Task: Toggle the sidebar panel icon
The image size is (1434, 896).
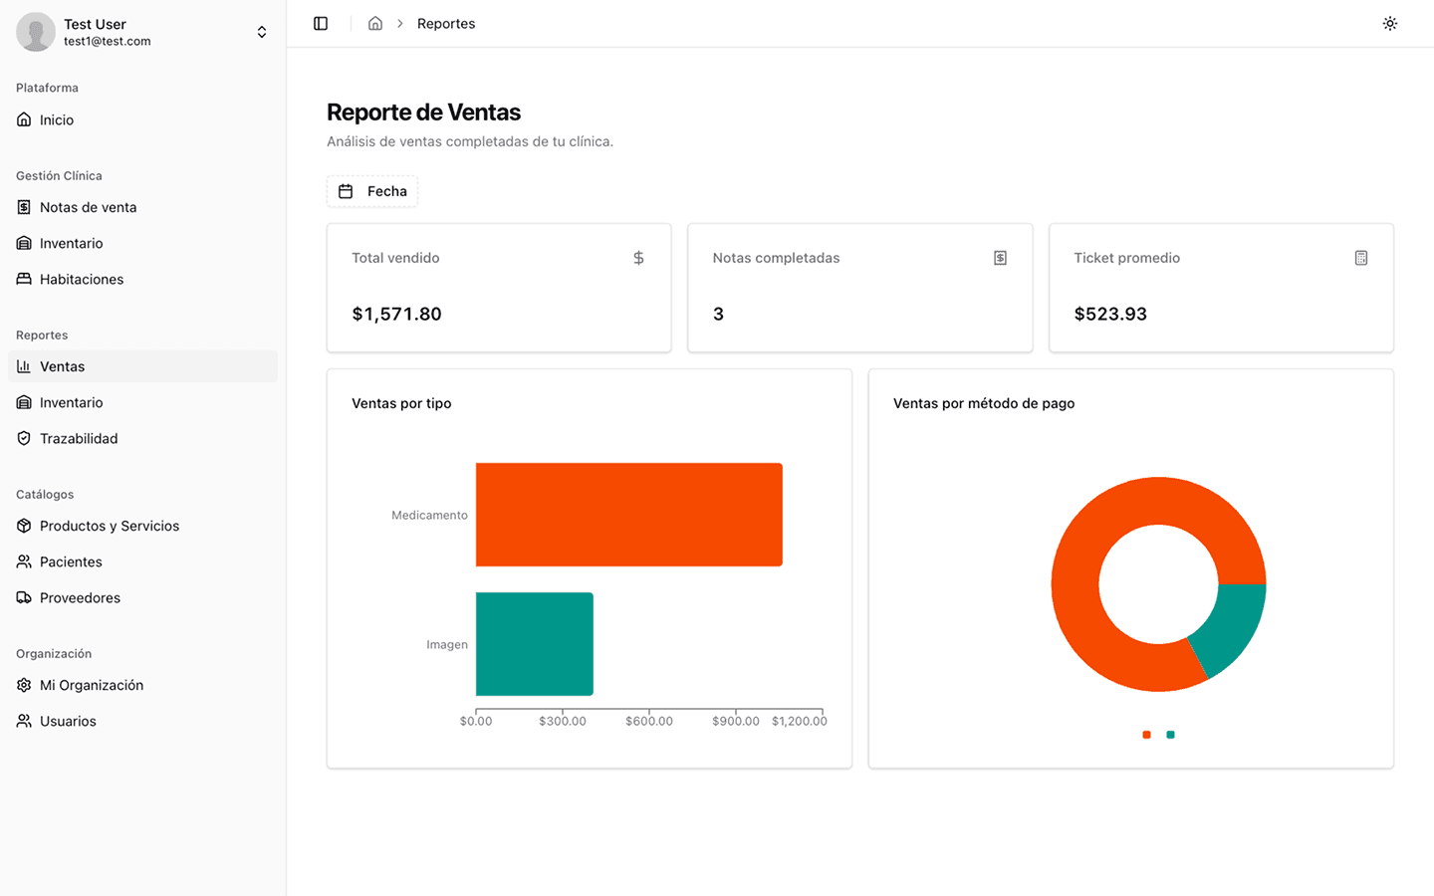Action: [321, 24]
